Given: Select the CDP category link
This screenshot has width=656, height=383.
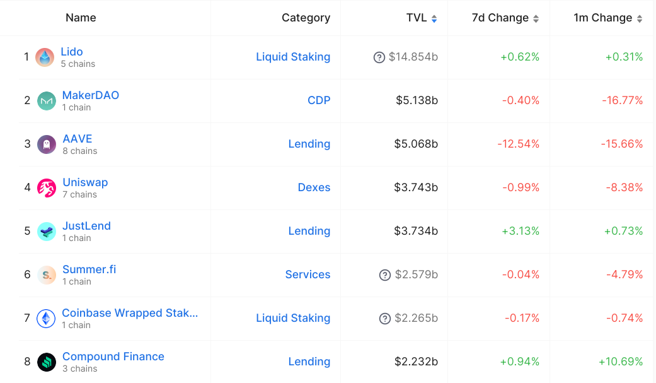Looking at the screenshot, I should point(319,100).
